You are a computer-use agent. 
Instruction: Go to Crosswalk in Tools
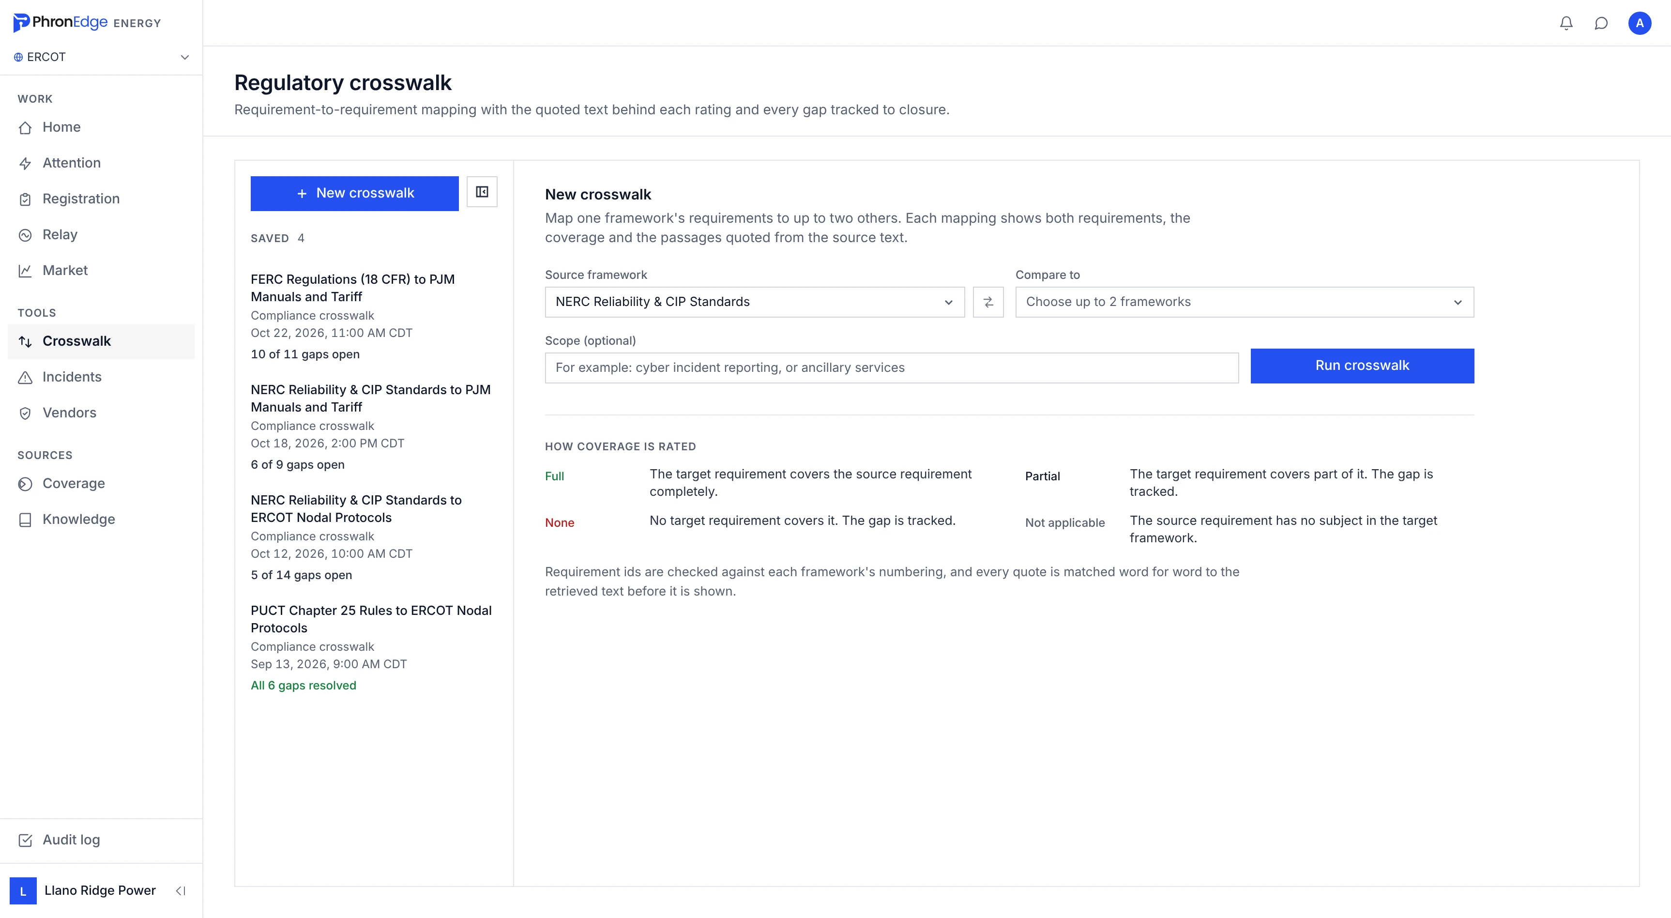101,341
